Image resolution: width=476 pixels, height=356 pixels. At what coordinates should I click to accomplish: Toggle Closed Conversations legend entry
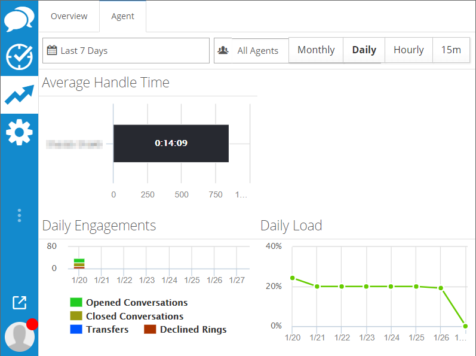134,316
